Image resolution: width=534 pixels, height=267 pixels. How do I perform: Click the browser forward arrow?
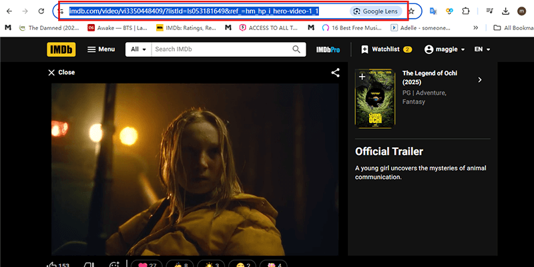tap(25, 11)
